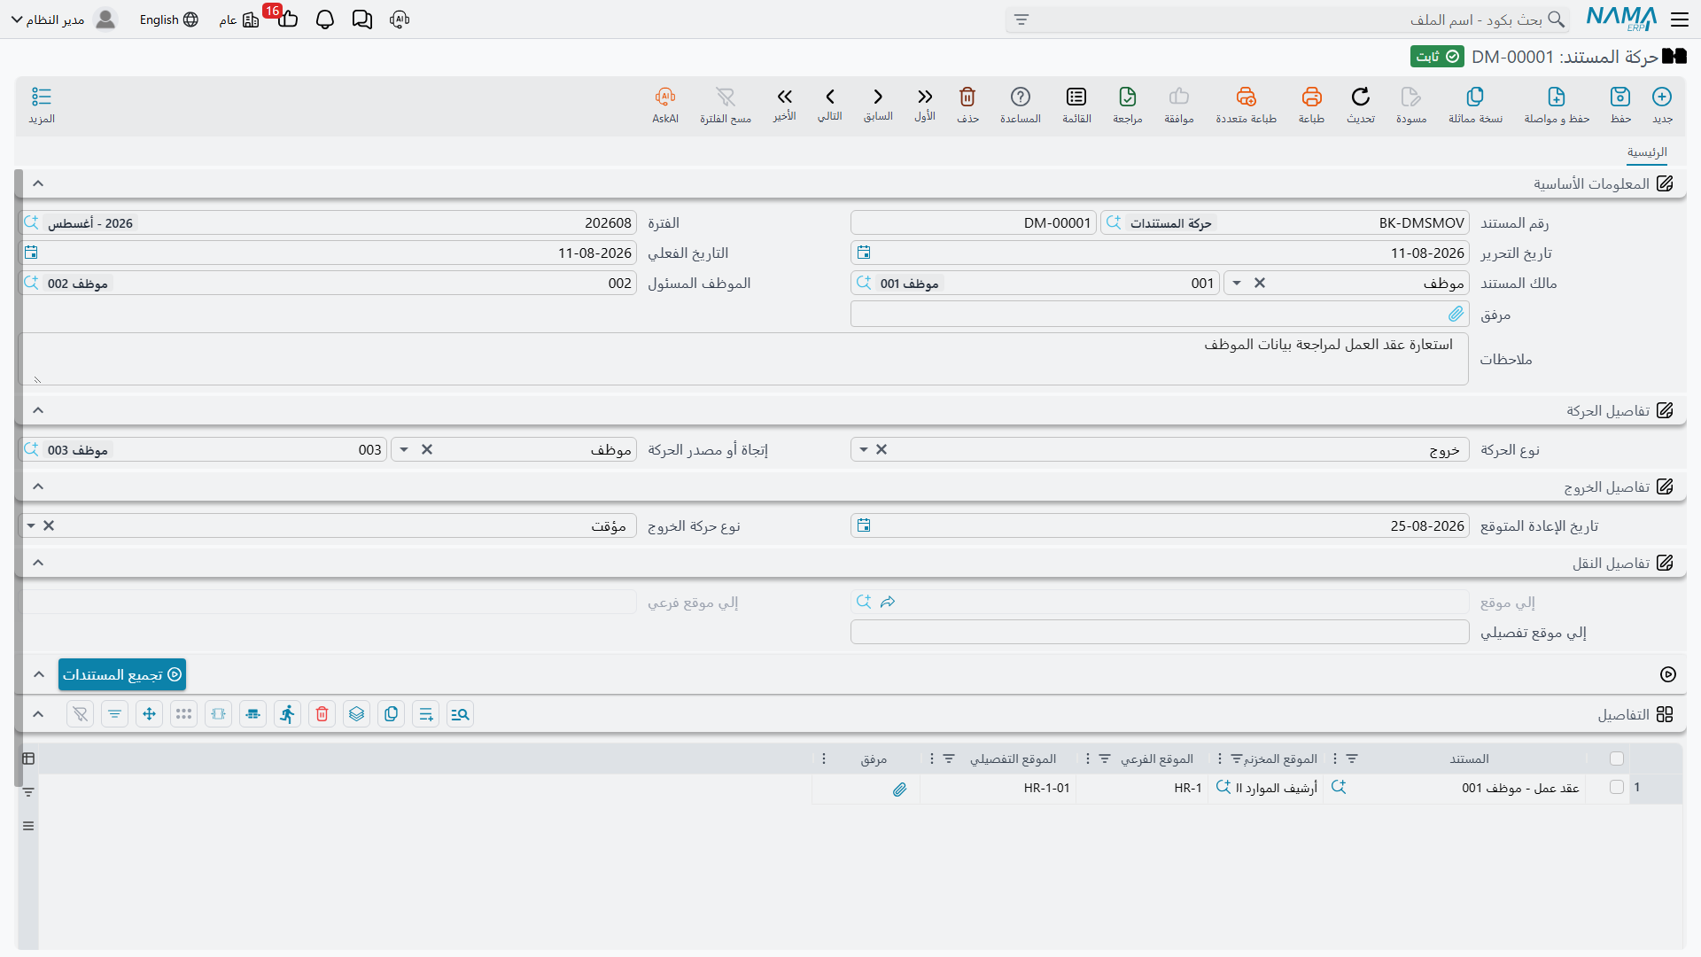The width and height of the screenshot is (1701, 957).
Task: Create identical copy (نسخة مماثله)
Action: 1475,97
